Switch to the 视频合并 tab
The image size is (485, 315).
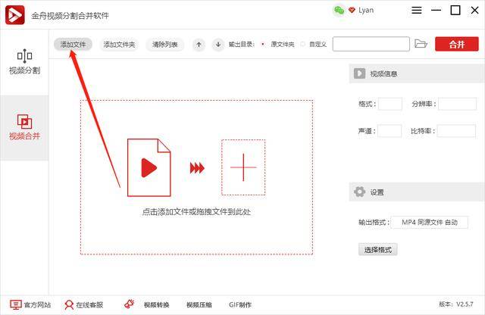(x=24, y=127)
